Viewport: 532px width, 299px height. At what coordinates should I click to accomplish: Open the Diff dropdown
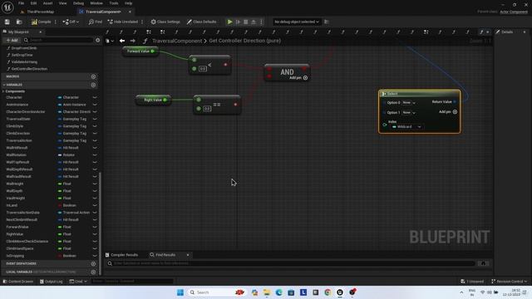pyautogui.click(x=71, y=22)
